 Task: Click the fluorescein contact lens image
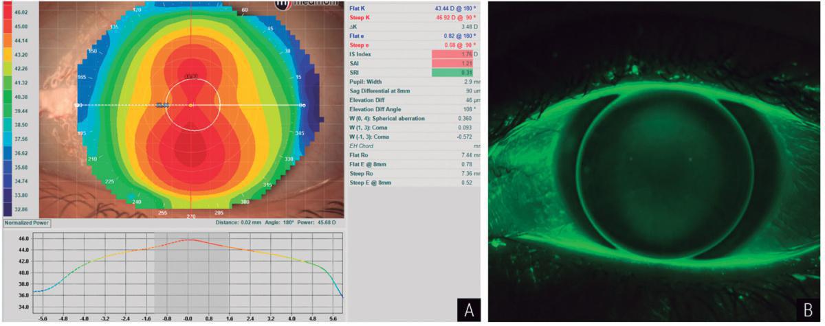click(655, 163)
